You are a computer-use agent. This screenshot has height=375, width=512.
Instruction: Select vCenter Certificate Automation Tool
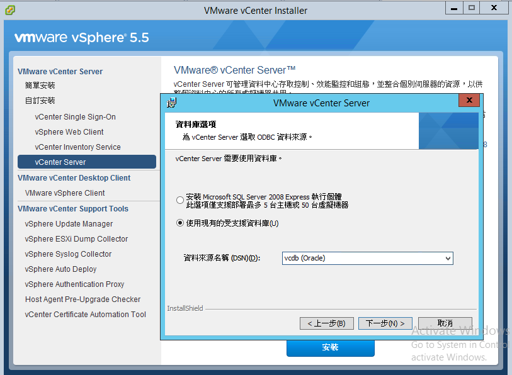[85, 315]
